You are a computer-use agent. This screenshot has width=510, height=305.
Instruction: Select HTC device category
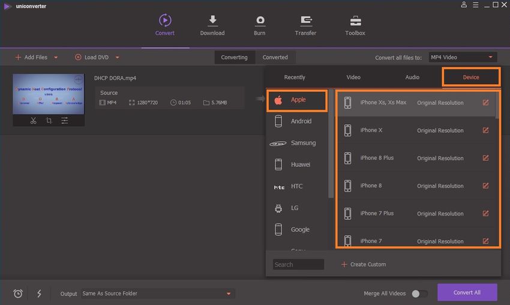[x=297, y=186]
